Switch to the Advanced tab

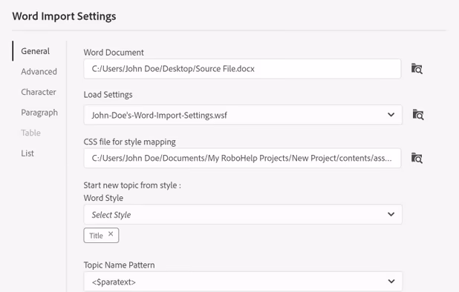pos(39,72)
